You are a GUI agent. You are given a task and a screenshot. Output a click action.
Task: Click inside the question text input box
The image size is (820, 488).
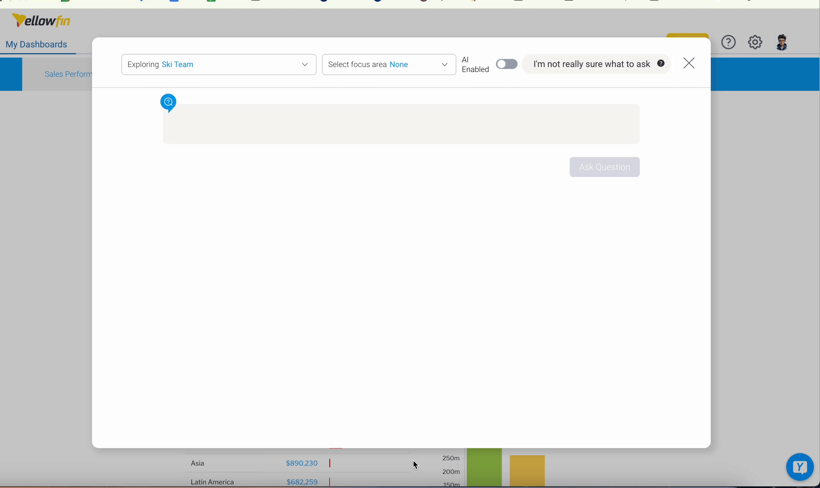coord(401,124)
